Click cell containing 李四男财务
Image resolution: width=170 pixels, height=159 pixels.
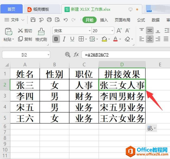(122, 96)
